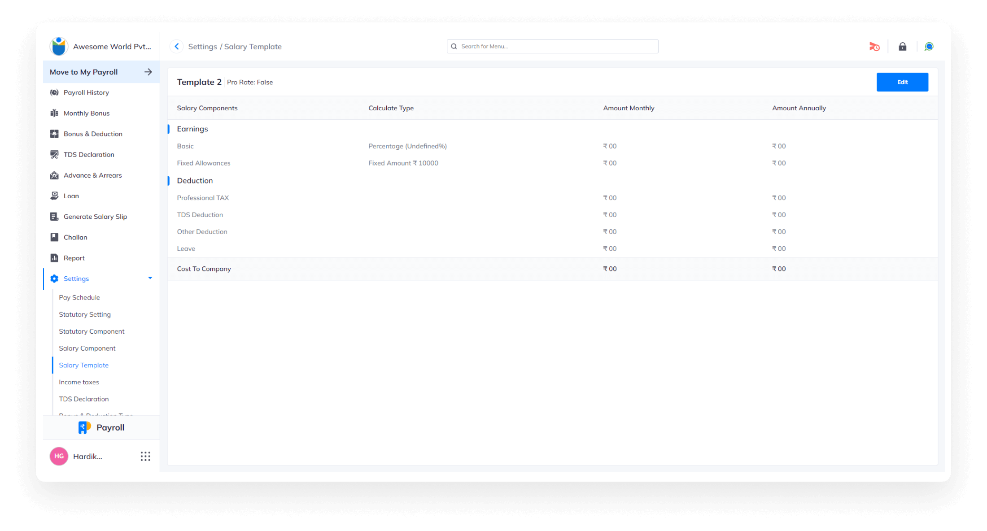
Task: Open the Salary Component submenu
Action: tap(87, 348)
